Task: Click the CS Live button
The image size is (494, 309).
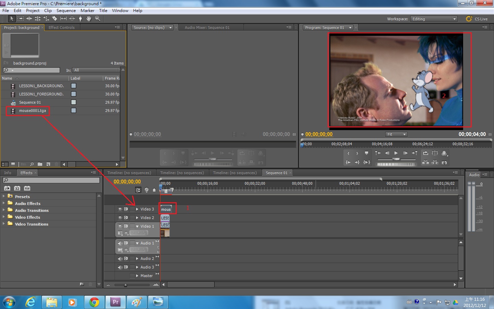Action: coord(477,19)
